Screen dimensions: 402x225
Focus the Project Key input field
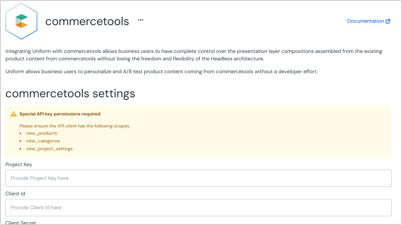[198, 178]
